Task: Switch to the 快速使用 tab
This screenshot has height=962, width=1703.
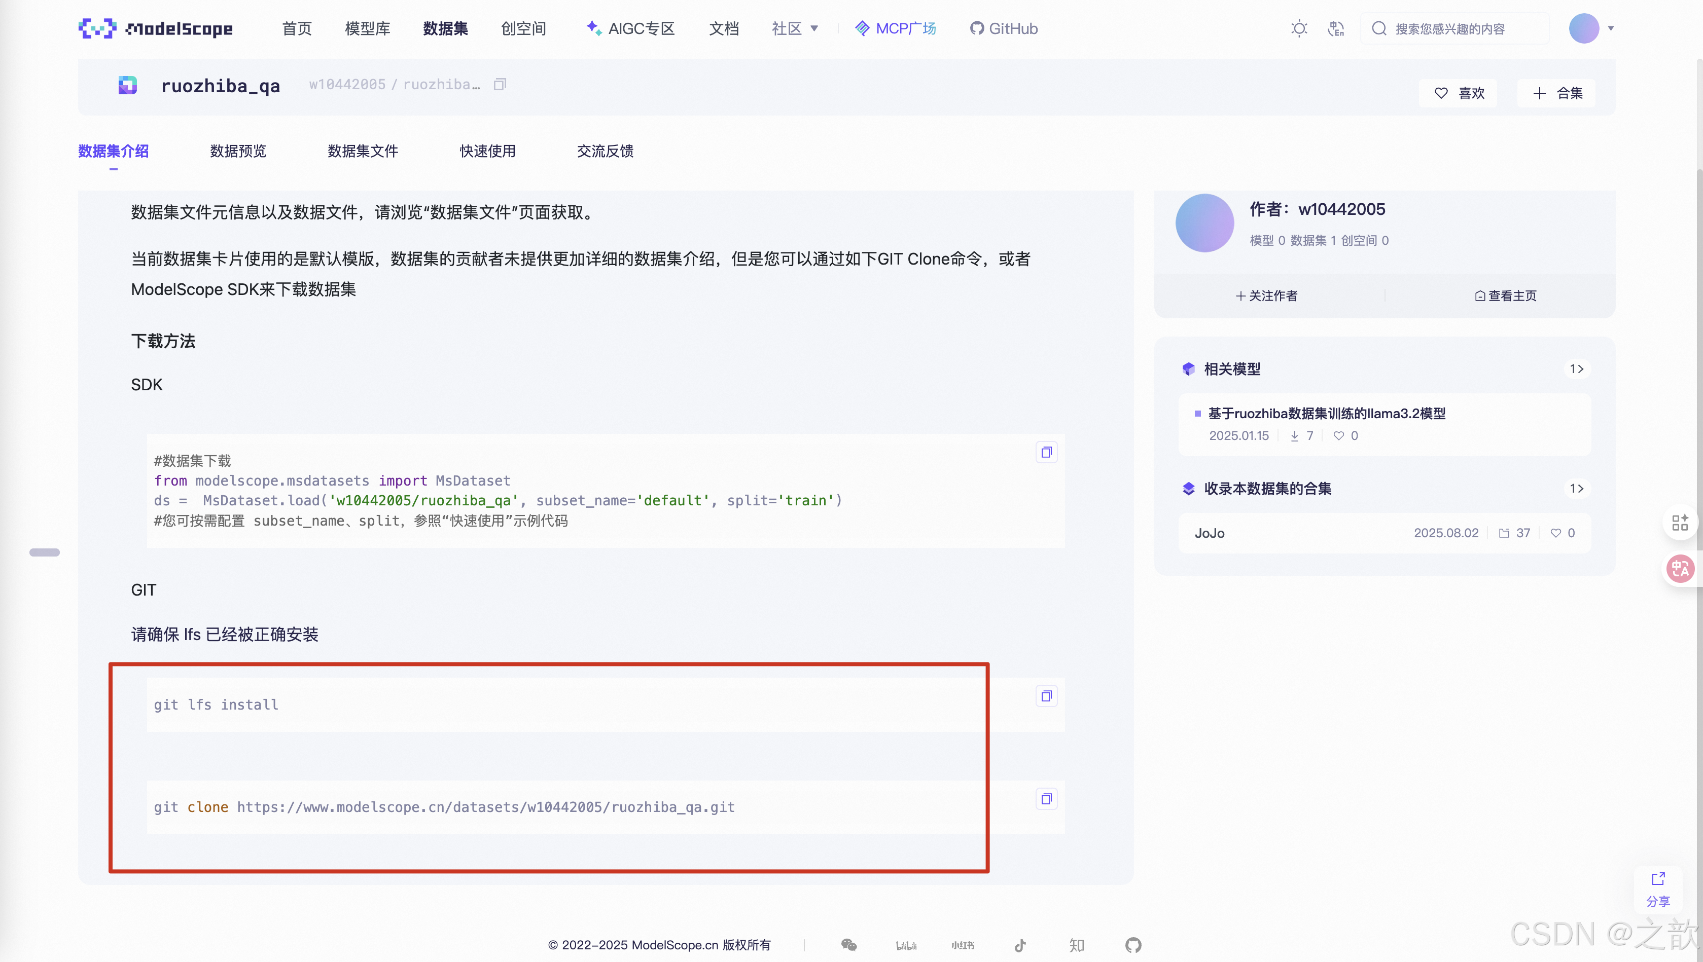Action: pyautogui.click(x=488, y=151)
